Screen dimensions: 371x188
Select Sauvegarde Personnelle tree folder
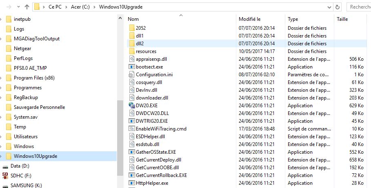click(x=39, y=107)
